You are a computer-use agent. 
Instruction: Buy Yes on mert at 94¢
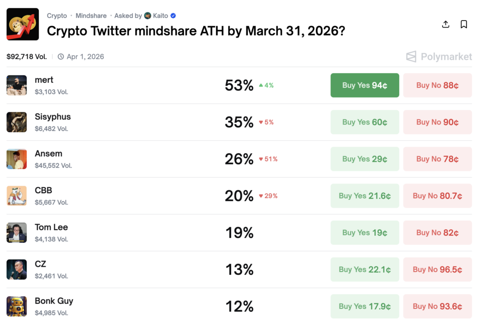coord(365,85)
